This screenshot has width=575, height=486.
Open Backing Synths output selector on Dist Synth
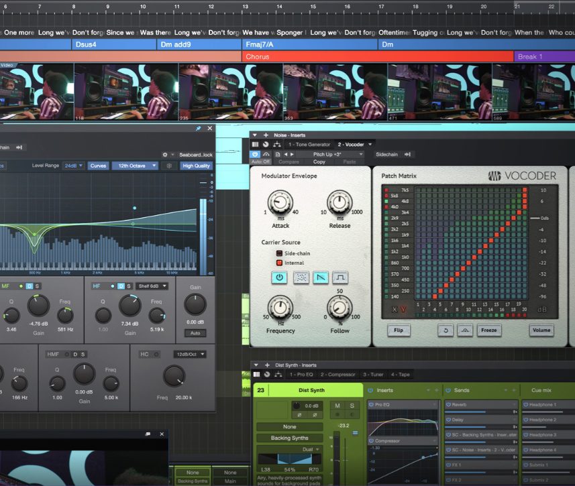coord(290,438)
